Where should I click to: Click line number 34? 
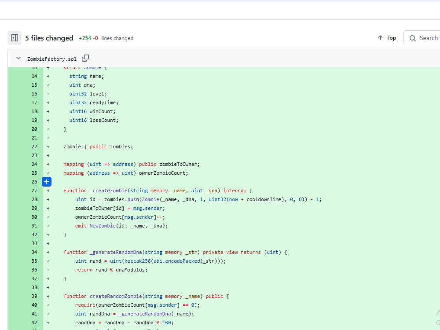pyautogui.click(x=34, y=252)
